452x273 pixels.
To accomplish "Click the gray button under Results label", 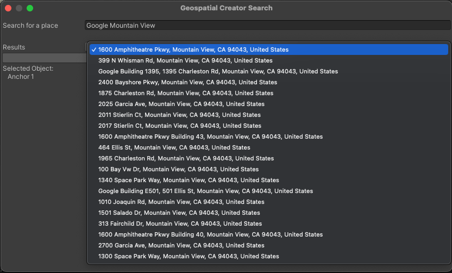I will click(43, 58).
